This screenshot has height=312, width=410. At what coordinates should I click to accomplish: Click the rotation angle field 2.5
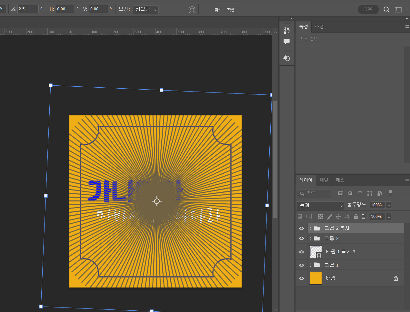point(28,9)
